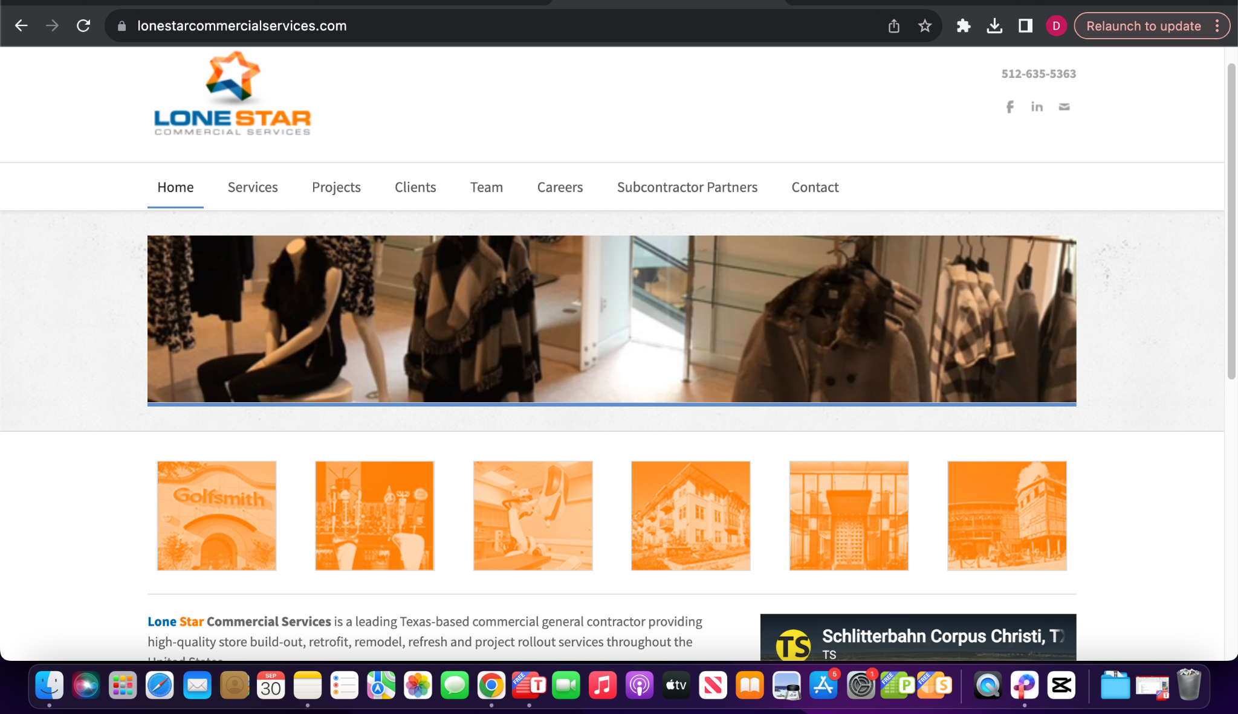Click the clothing store hero banner
The height and width of the screenshot is (714, 1238).
pyautogui.click(x=612, y=319)
